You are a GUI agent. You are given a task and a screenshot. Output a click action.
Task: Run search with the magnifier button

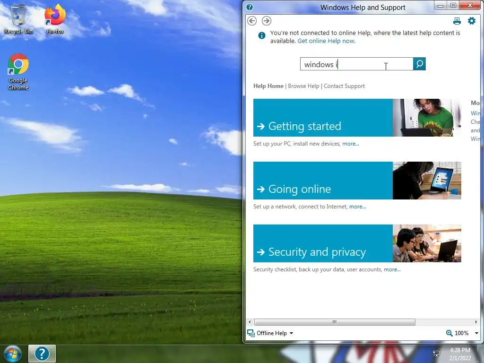tap(419, 64)
